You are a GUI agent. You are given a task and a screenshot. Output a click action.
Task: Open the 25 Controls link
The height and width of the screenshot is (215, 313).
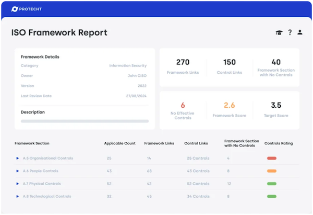coord(197,158)
